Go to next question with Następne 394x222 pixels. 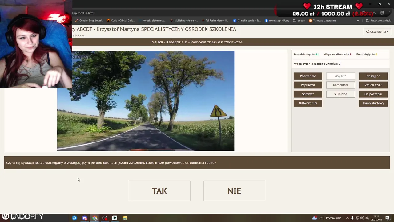tap(373, 76)
